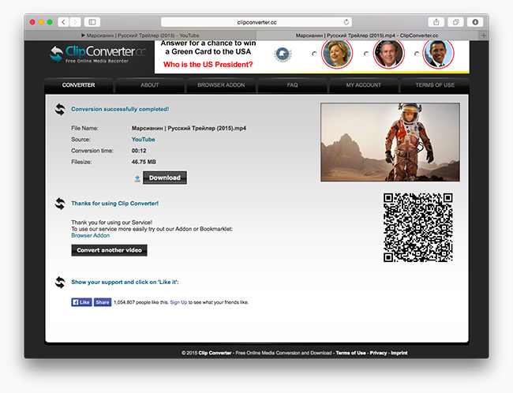Viewport: 513px width, 393px height.
Task: Go forward with Safari forward arrow
Action: point(75,22)
